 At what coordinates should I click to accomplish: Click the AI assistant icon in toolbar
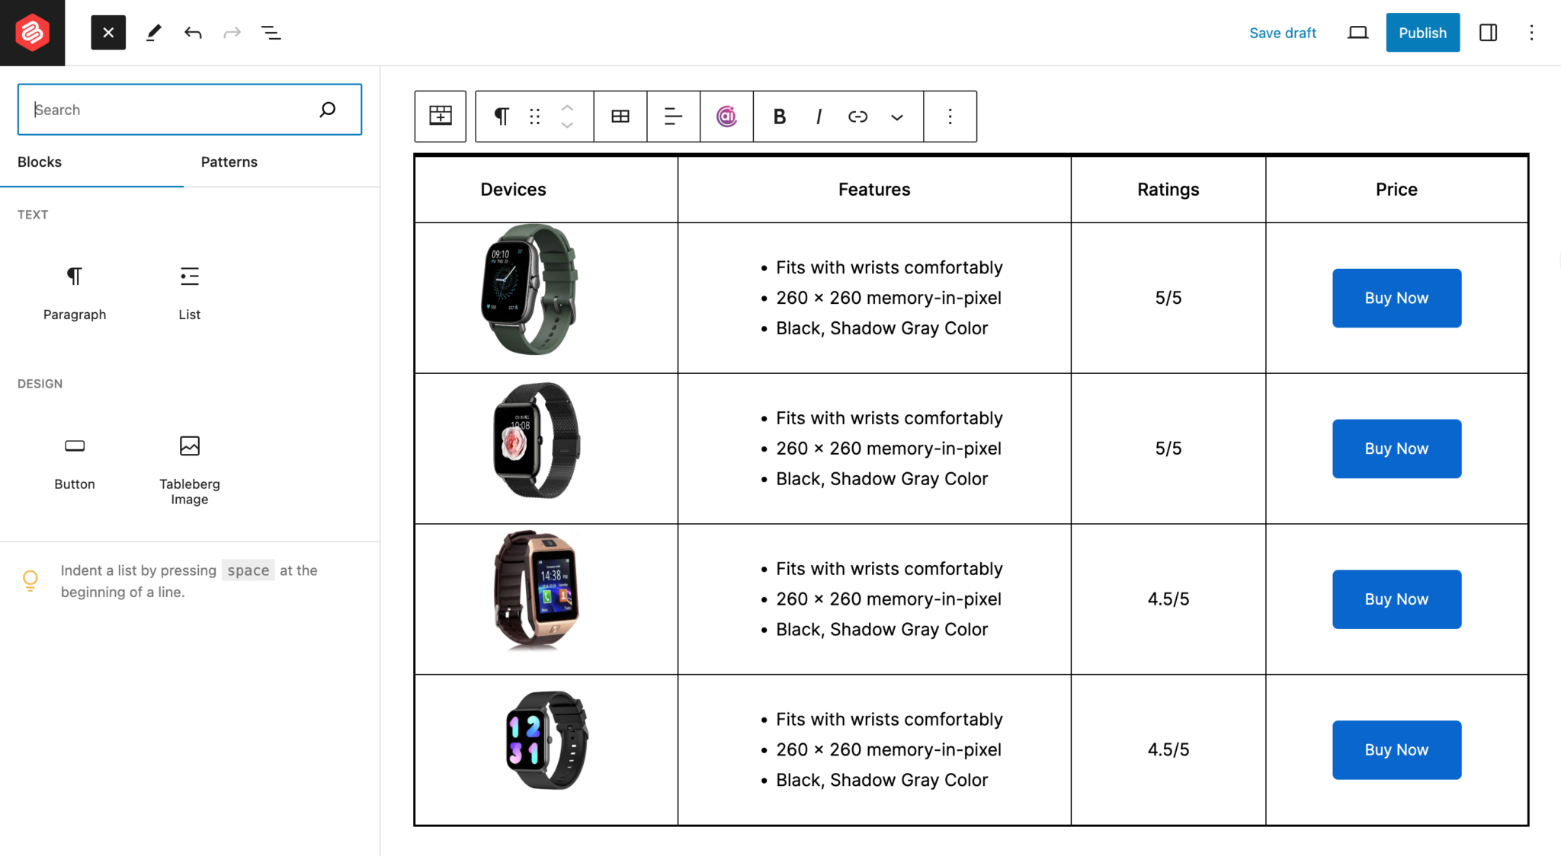[726, 116]
